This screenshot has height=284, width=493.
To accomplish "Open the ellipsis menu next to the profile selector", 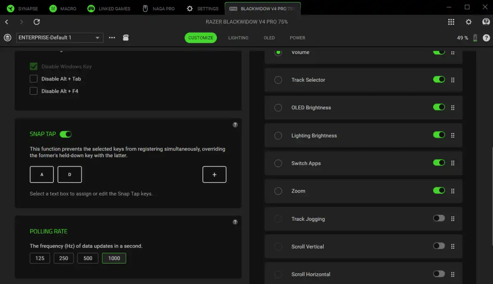I will click(x=111, y=37).
